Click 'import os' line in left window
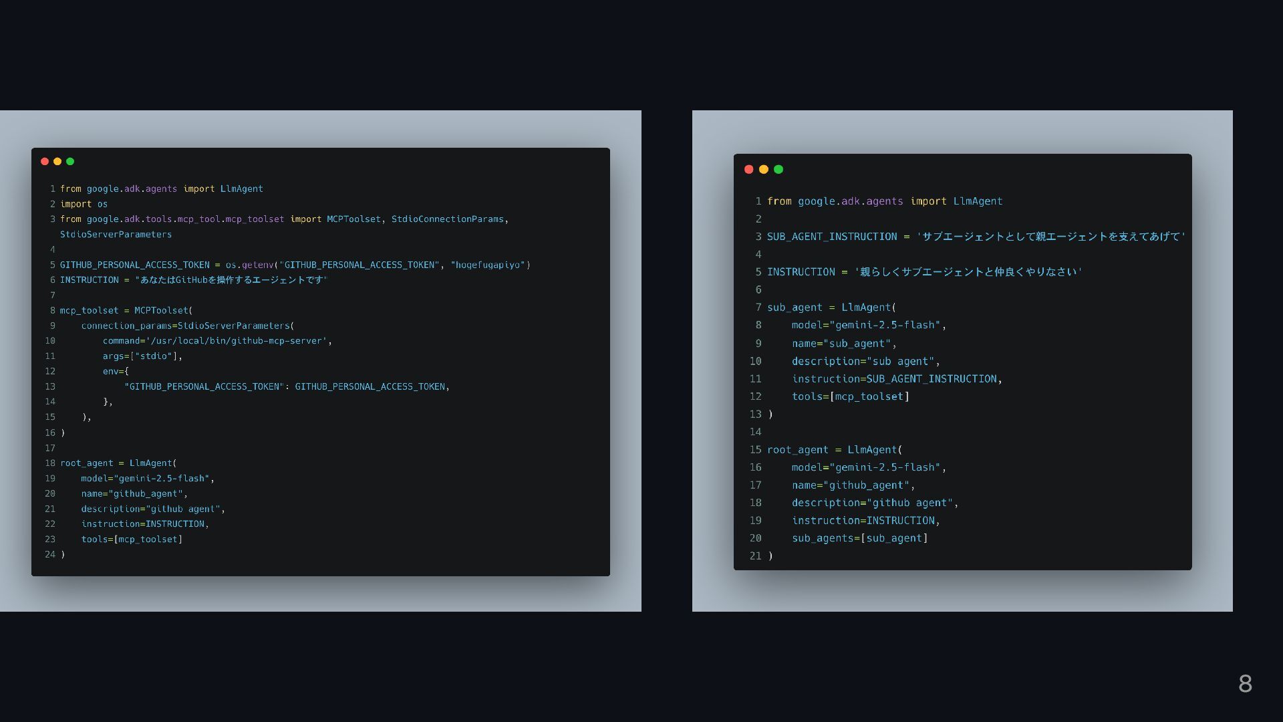The height and width of the screenshot is (722, 1283). click(x=84, y=204)
